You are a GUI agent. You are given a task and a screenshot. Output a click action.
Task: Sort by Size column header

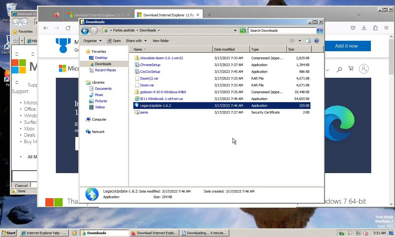tap(299, 49)
